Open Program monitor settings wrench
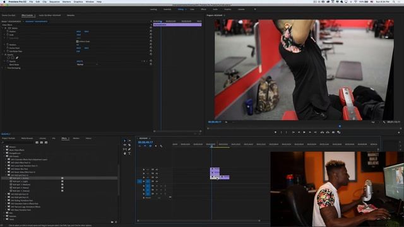The height and width of the screenshot is (227, 404). pos(384,122)
